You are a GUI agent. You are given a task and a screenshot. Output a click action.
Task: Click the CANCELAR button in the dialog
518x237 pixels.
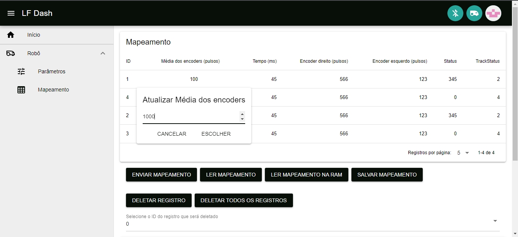pyautogui.click(x=172, y=134)
